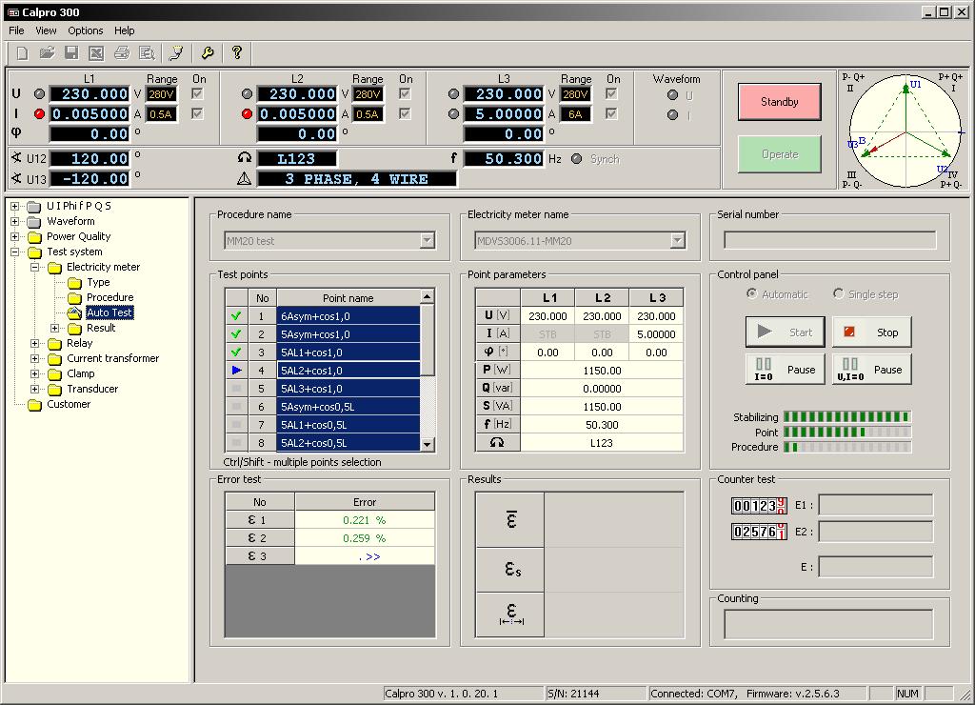Collapse the Test system tree node

[x=15, y=252]
